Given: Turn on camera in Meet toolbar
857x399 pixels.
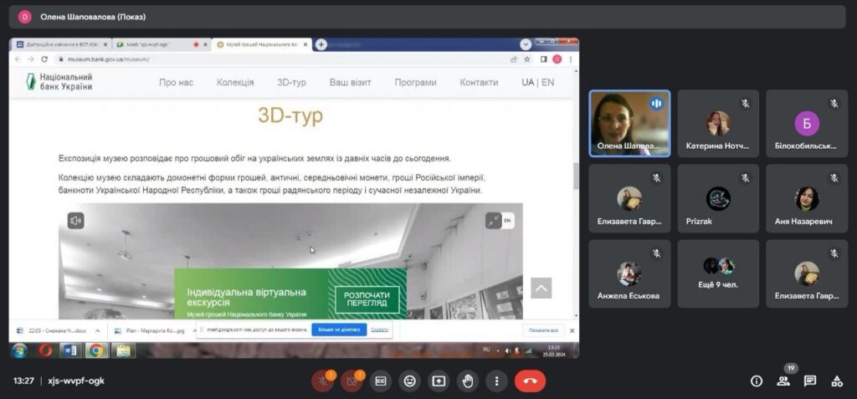Looking at the screenshot, I should point(352,381).
